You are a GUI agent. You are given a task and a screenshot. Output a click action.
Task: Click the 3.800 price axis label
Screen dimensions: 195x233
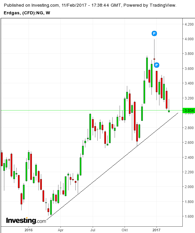[189, 54]
